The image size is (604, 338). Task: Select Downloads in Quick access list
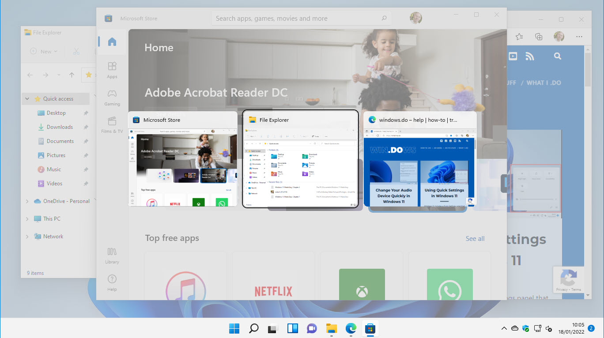pos(60,127)
